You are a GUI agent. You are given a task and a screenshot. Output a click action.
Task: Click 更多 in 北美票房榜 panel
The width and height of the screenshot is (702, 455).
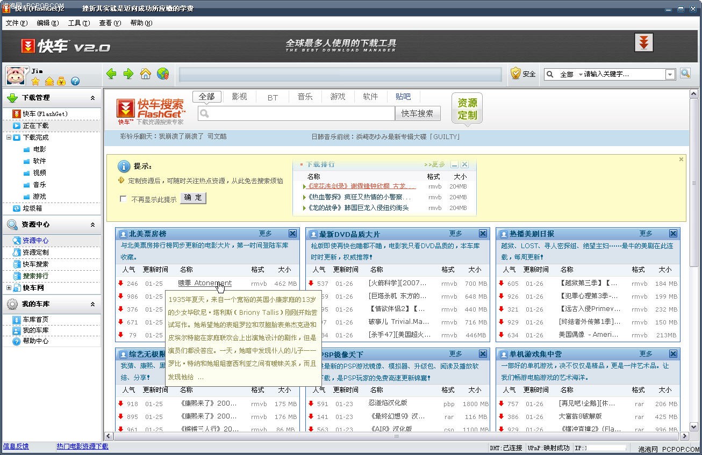[x=266, y=234]
